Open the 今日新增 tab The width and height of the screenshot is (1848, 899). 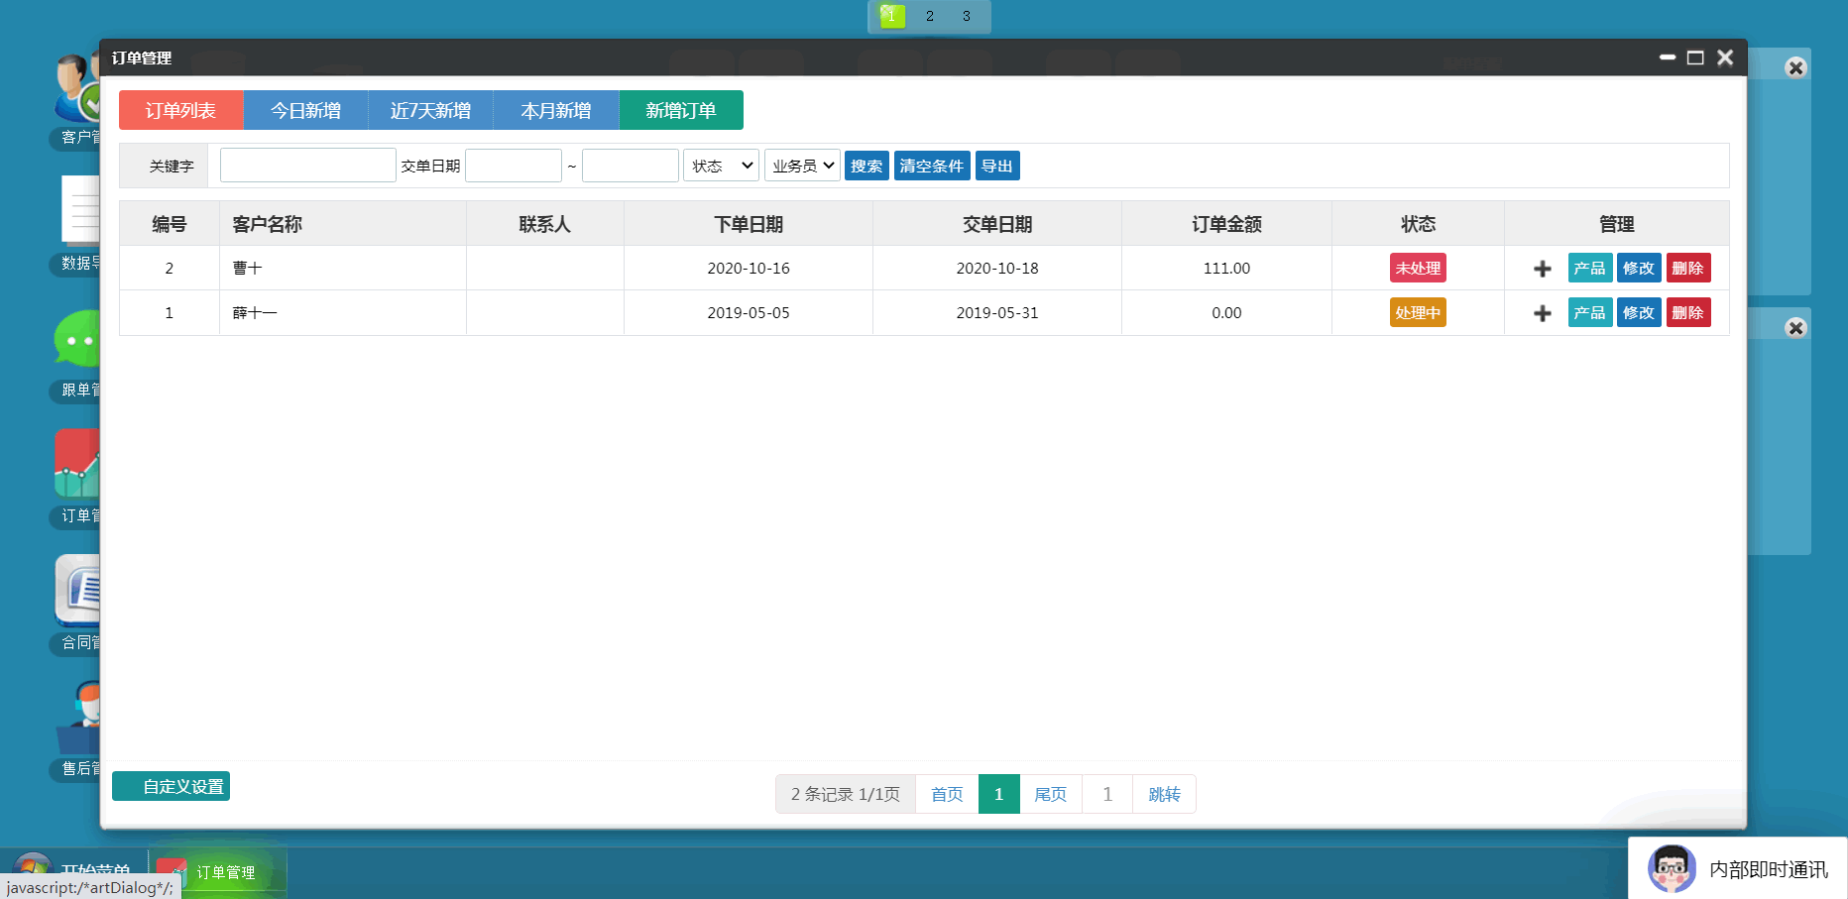(305, 110)
